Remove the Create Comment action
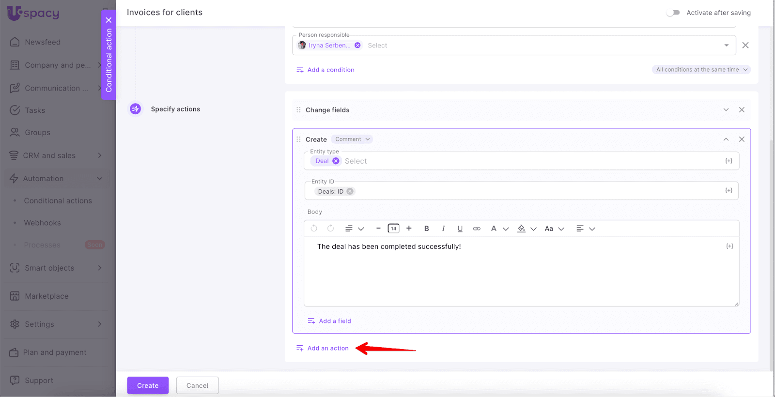775x397 pixels. [x=742, y=139]
